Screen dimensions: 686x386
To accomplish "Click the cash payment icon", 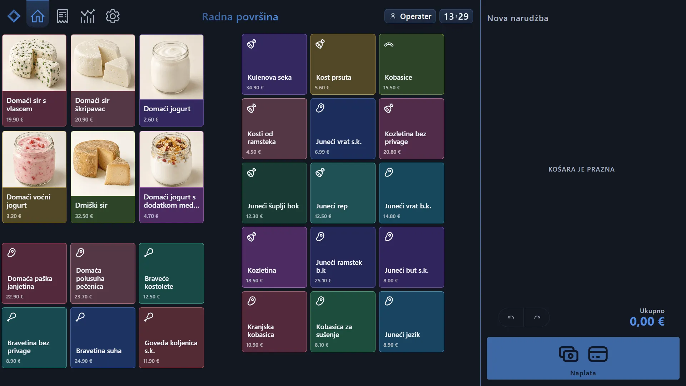I will (x=568, y=354).
